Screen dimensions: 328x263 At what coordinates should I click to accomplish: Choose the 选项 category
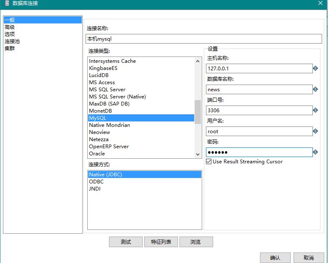[10, 34]
